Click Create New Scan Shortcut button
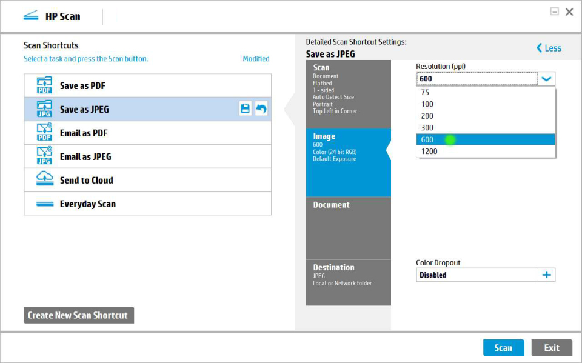 click(x=79, y=315)
